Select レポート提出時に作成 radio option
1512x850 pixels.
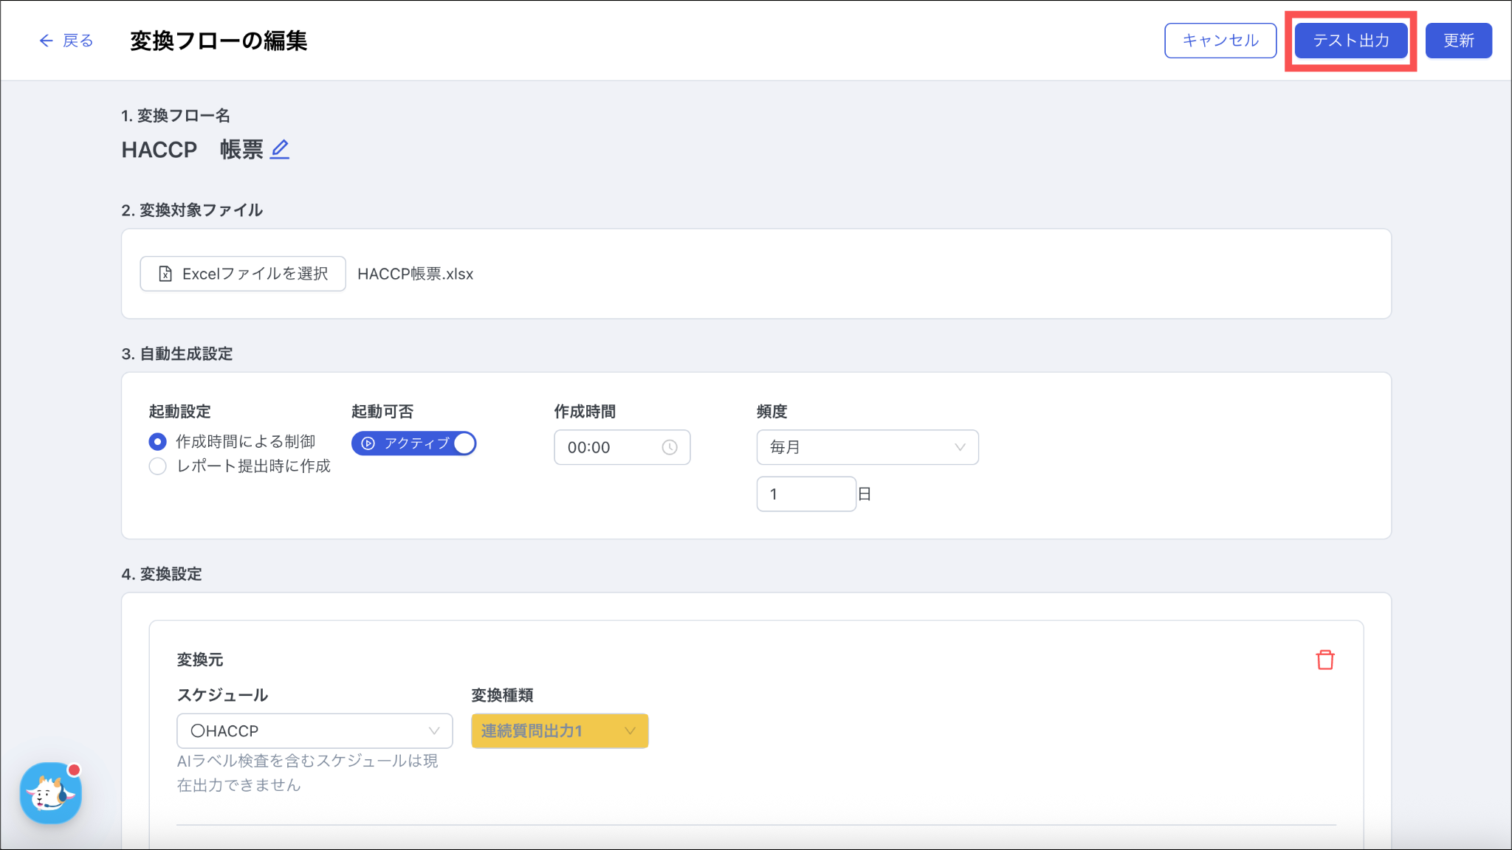pos(157,466)
